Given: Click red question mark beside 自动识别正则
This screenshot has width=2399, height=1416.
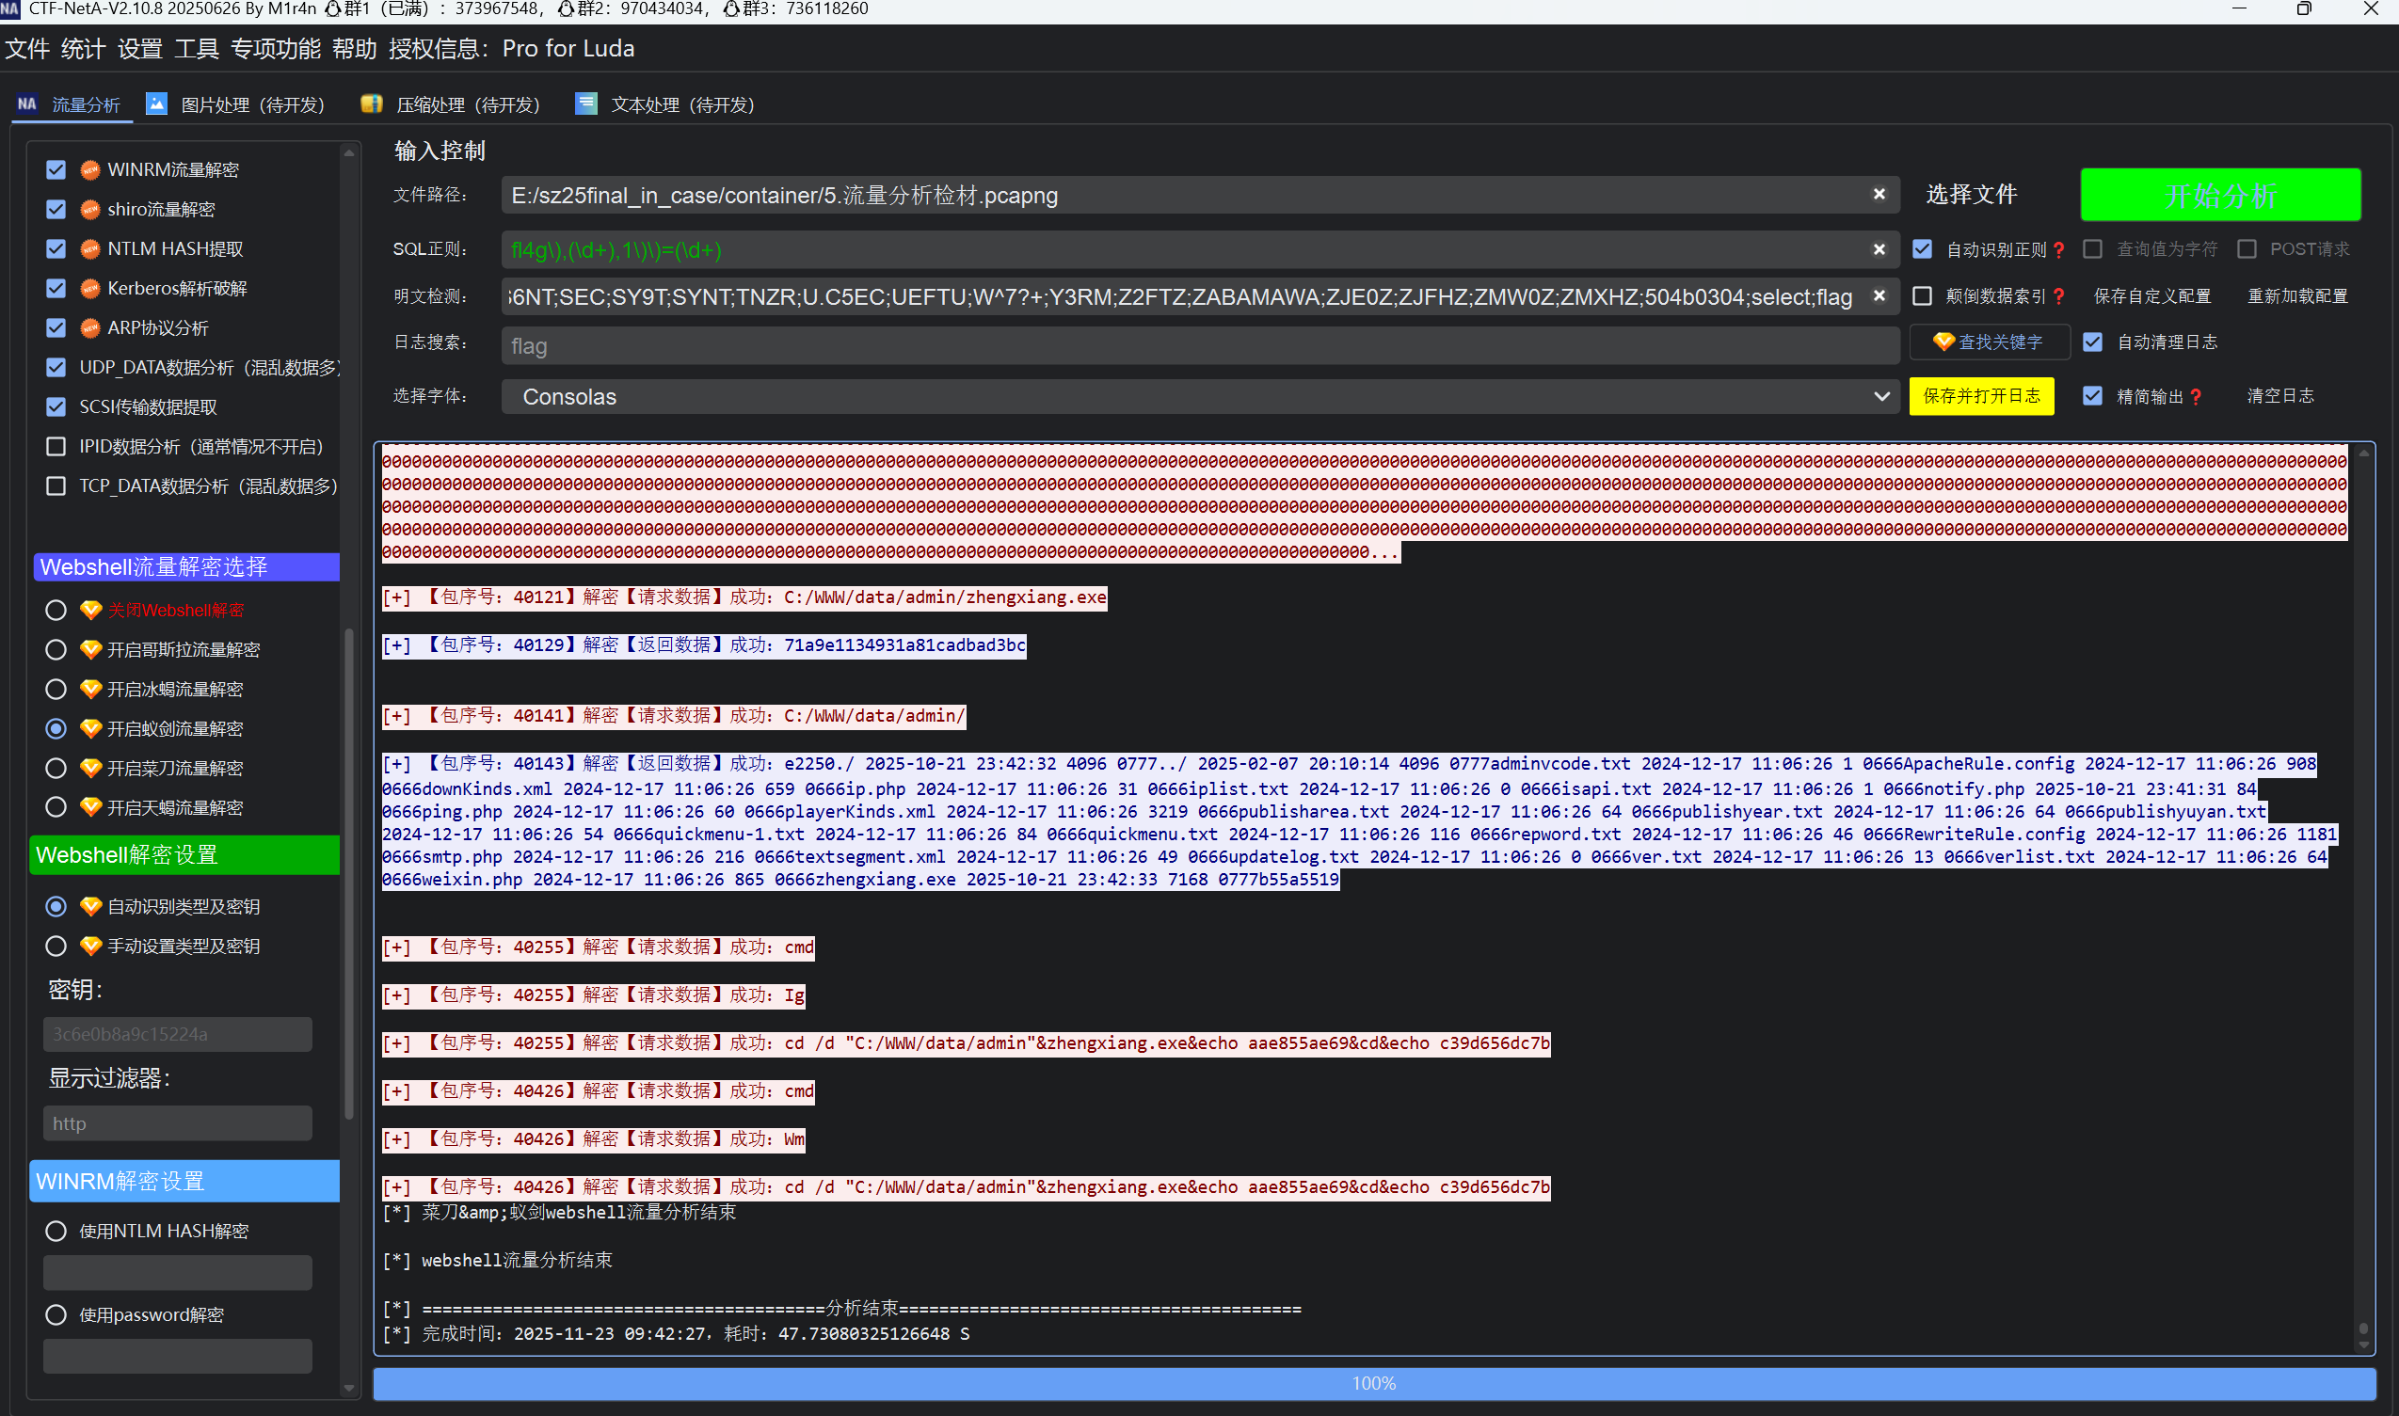Looking at the screenshot, I should click(x=2058, y=250).
